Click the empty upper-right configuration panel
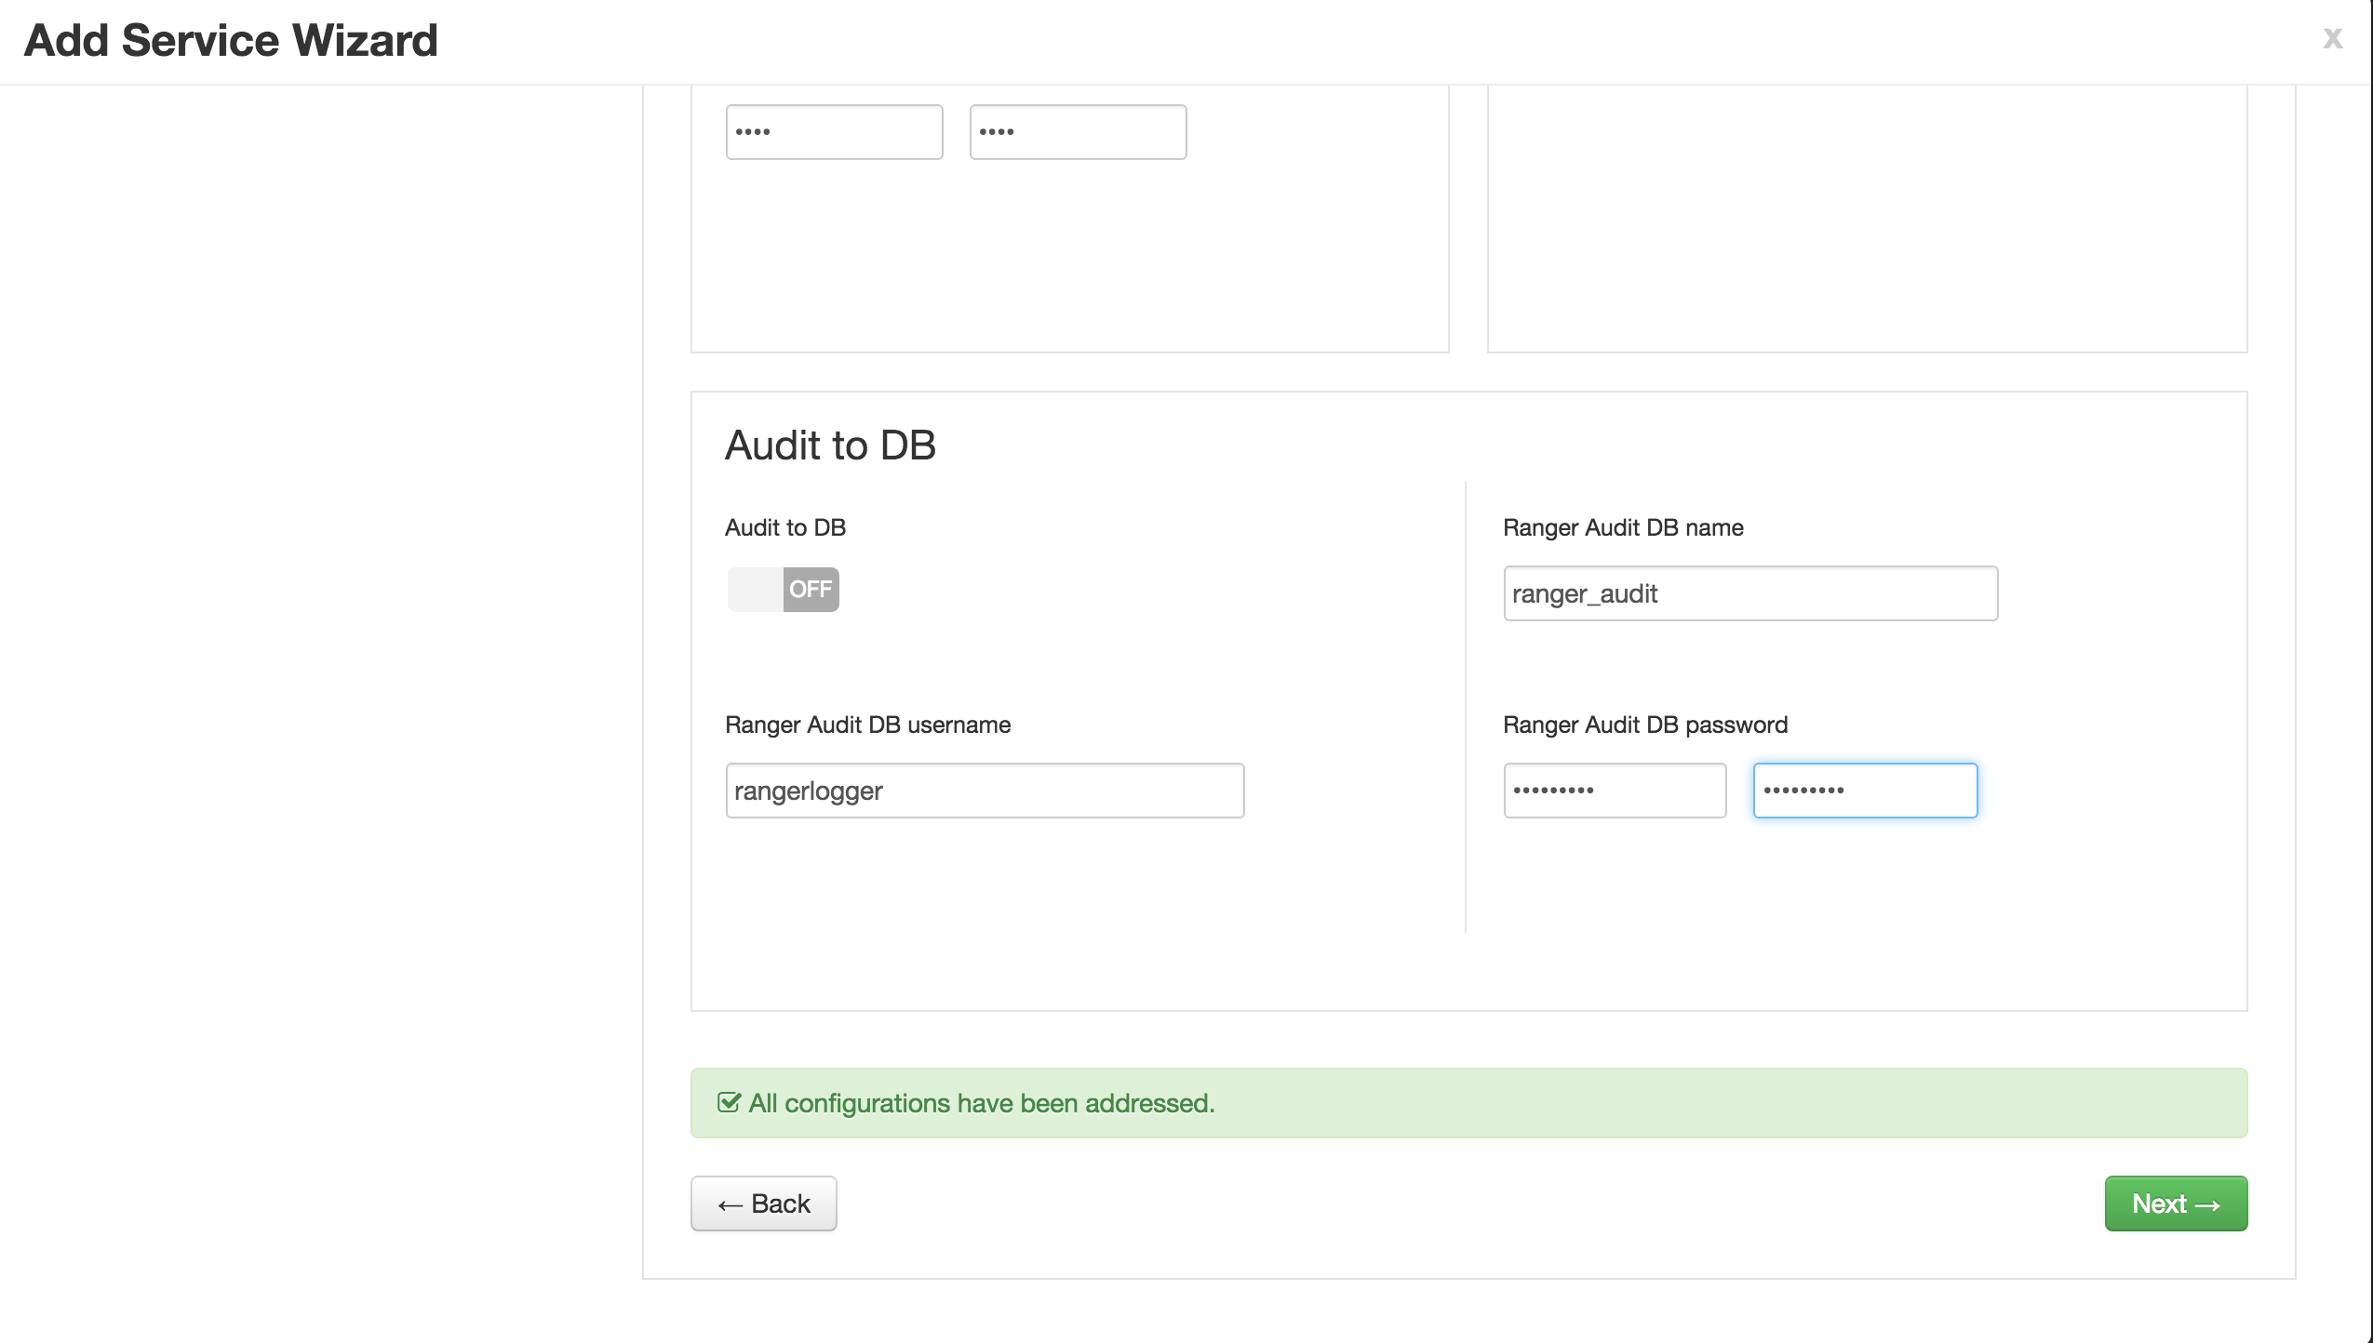 coord(1867,219)
